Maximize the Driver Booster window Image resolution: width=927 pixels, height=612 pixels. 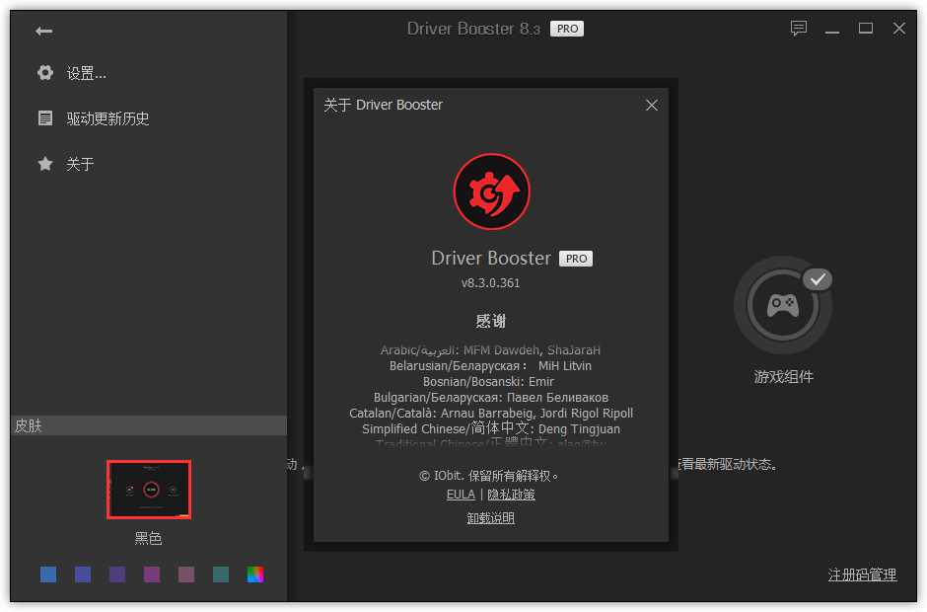[x=866, y=29]
